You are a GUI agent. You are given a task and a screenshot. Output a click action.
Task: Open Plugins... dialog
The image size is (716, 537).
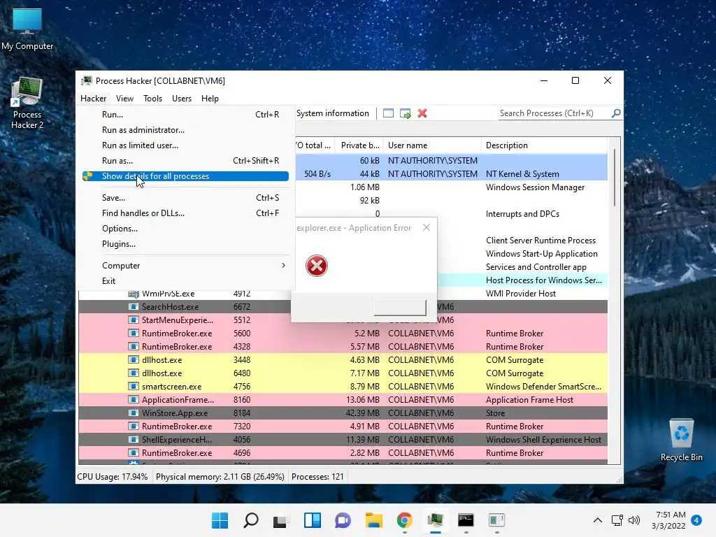[x=185, y=244]
